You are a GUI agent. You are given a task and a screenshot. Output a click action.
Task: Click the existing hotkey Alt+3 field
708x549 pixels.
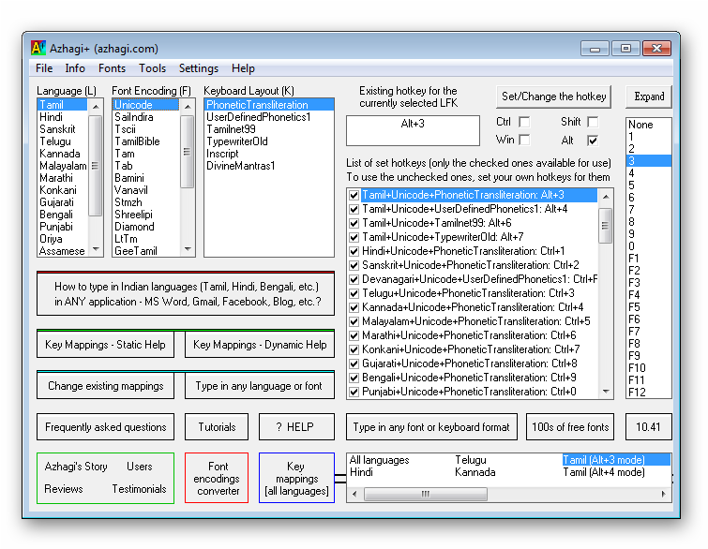click(x=413, y=130)
